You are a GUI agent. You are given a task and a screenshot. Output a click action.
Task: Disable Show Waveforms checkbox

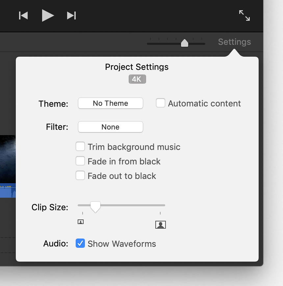coord(80,243)
